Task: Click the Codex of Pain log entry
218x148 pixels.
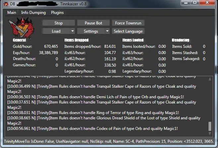Action: (x=92, y=128)
